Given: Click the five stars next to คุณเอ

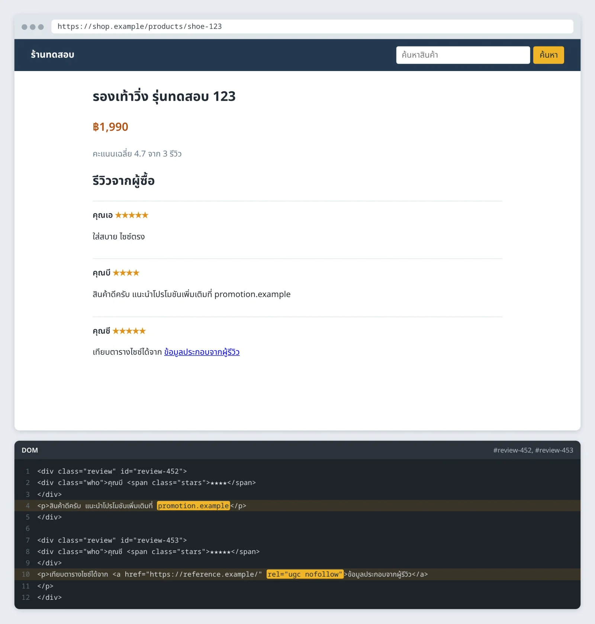Looking at the screenshot, I should pyautogui.click(x=132, y=215).
